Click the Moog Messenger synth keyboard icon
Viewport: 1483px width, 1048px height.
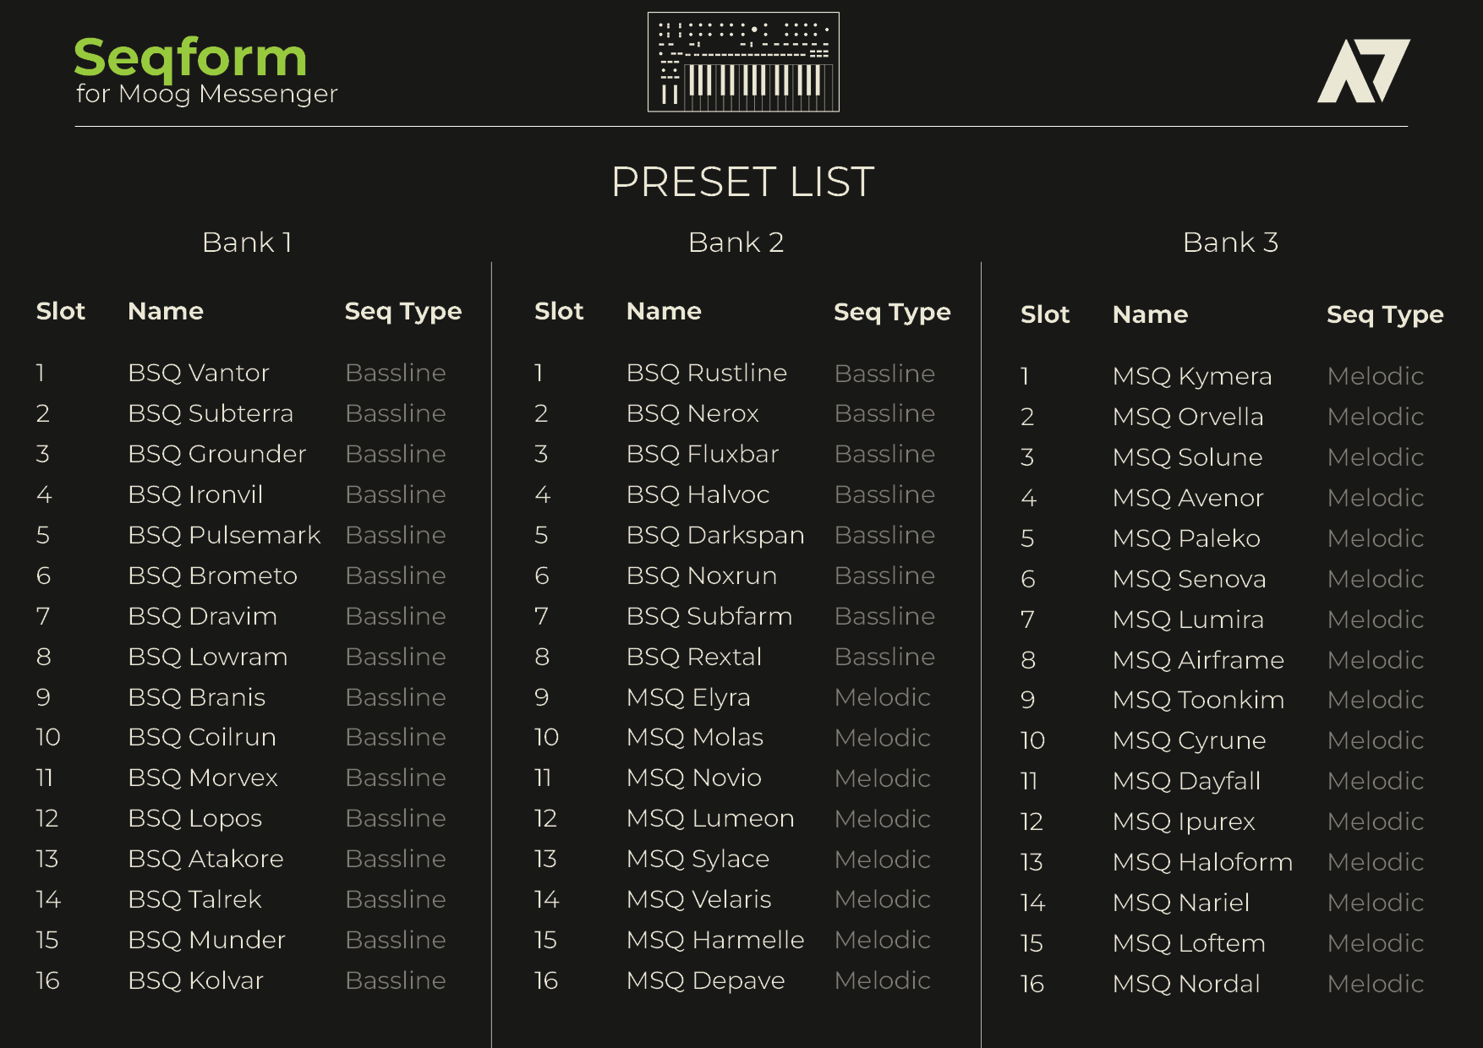point(743,62)
